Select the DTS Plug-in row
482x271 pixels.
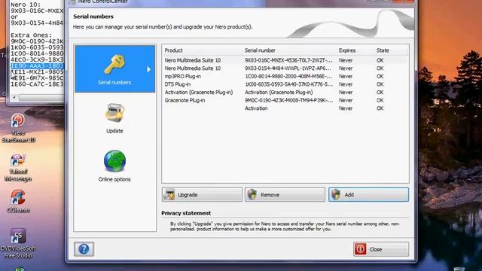285,84
